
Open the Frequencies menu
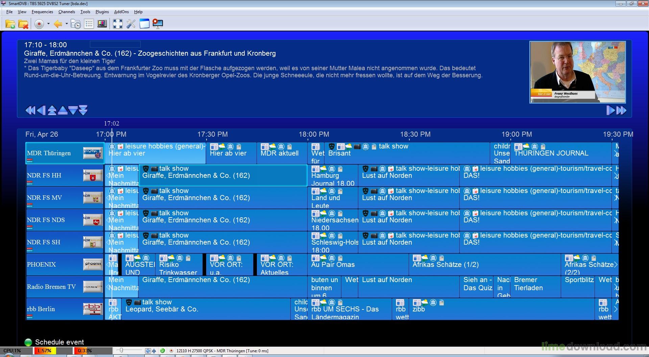coord(42,11)
